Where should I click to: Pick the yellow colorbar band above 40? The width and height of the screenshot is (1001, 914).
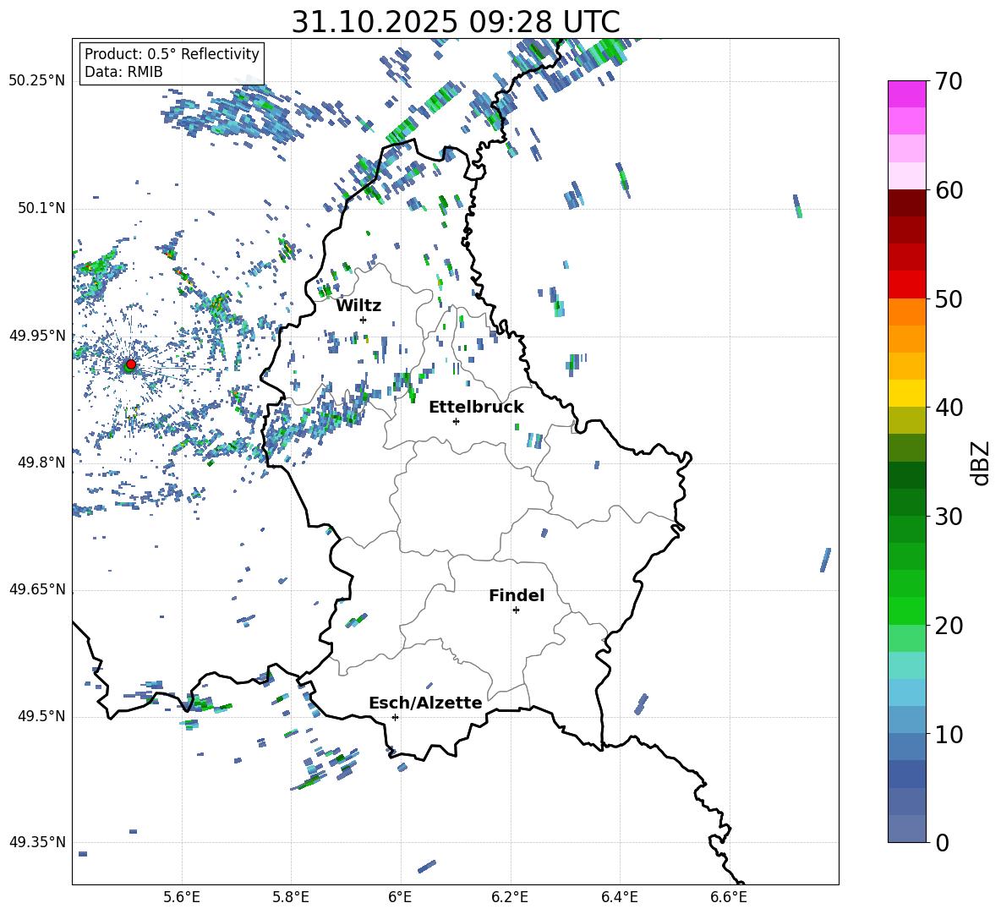[907, 393]
